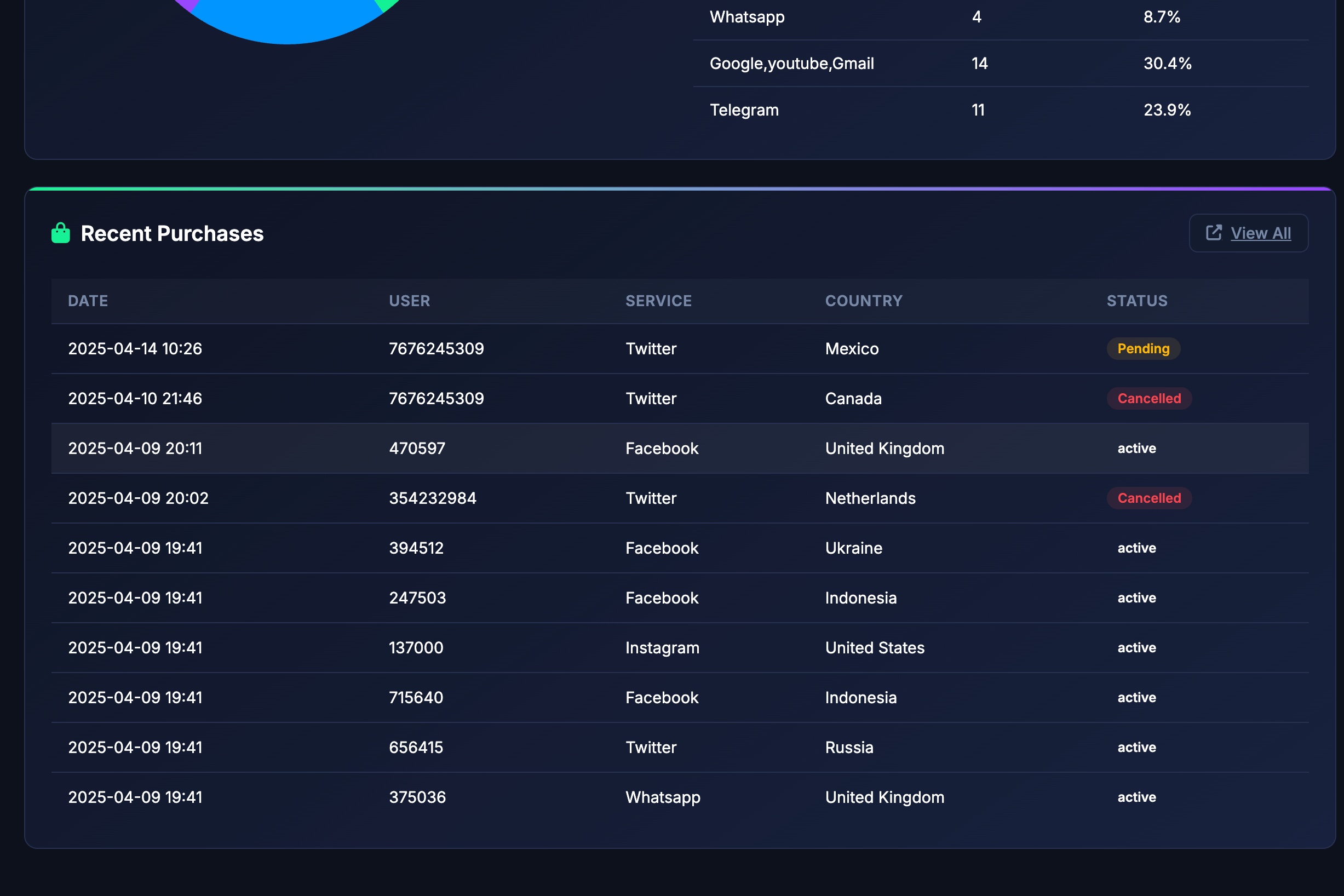Click Indonesia in the user 715640 row
Viewport: 1344px width, 896px height.
coord(860,698)
